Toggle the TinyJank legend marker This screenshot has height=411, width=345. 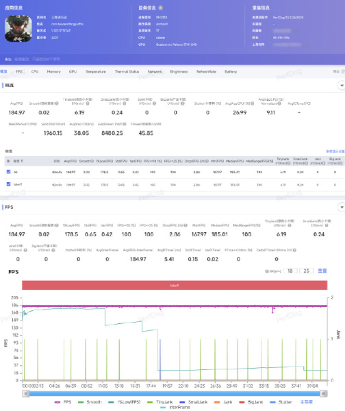(x=150, y=402)
